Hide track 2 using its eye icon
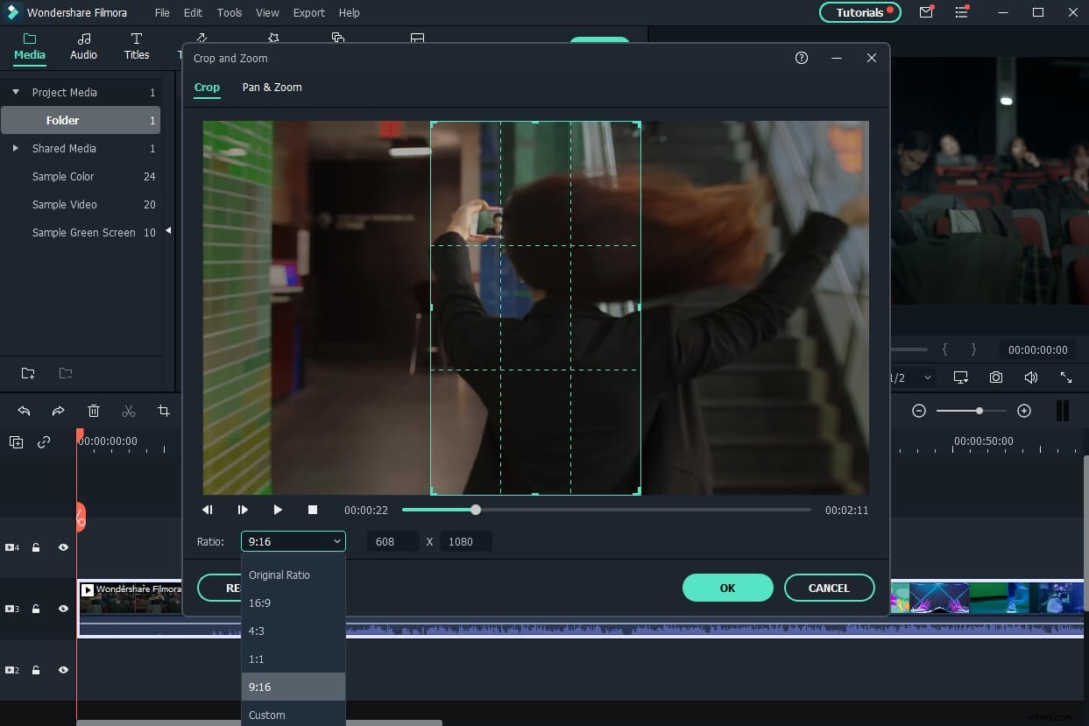The width and height of the screenshot is (1089, 726). pyautogui.click(x=62, y=669)
